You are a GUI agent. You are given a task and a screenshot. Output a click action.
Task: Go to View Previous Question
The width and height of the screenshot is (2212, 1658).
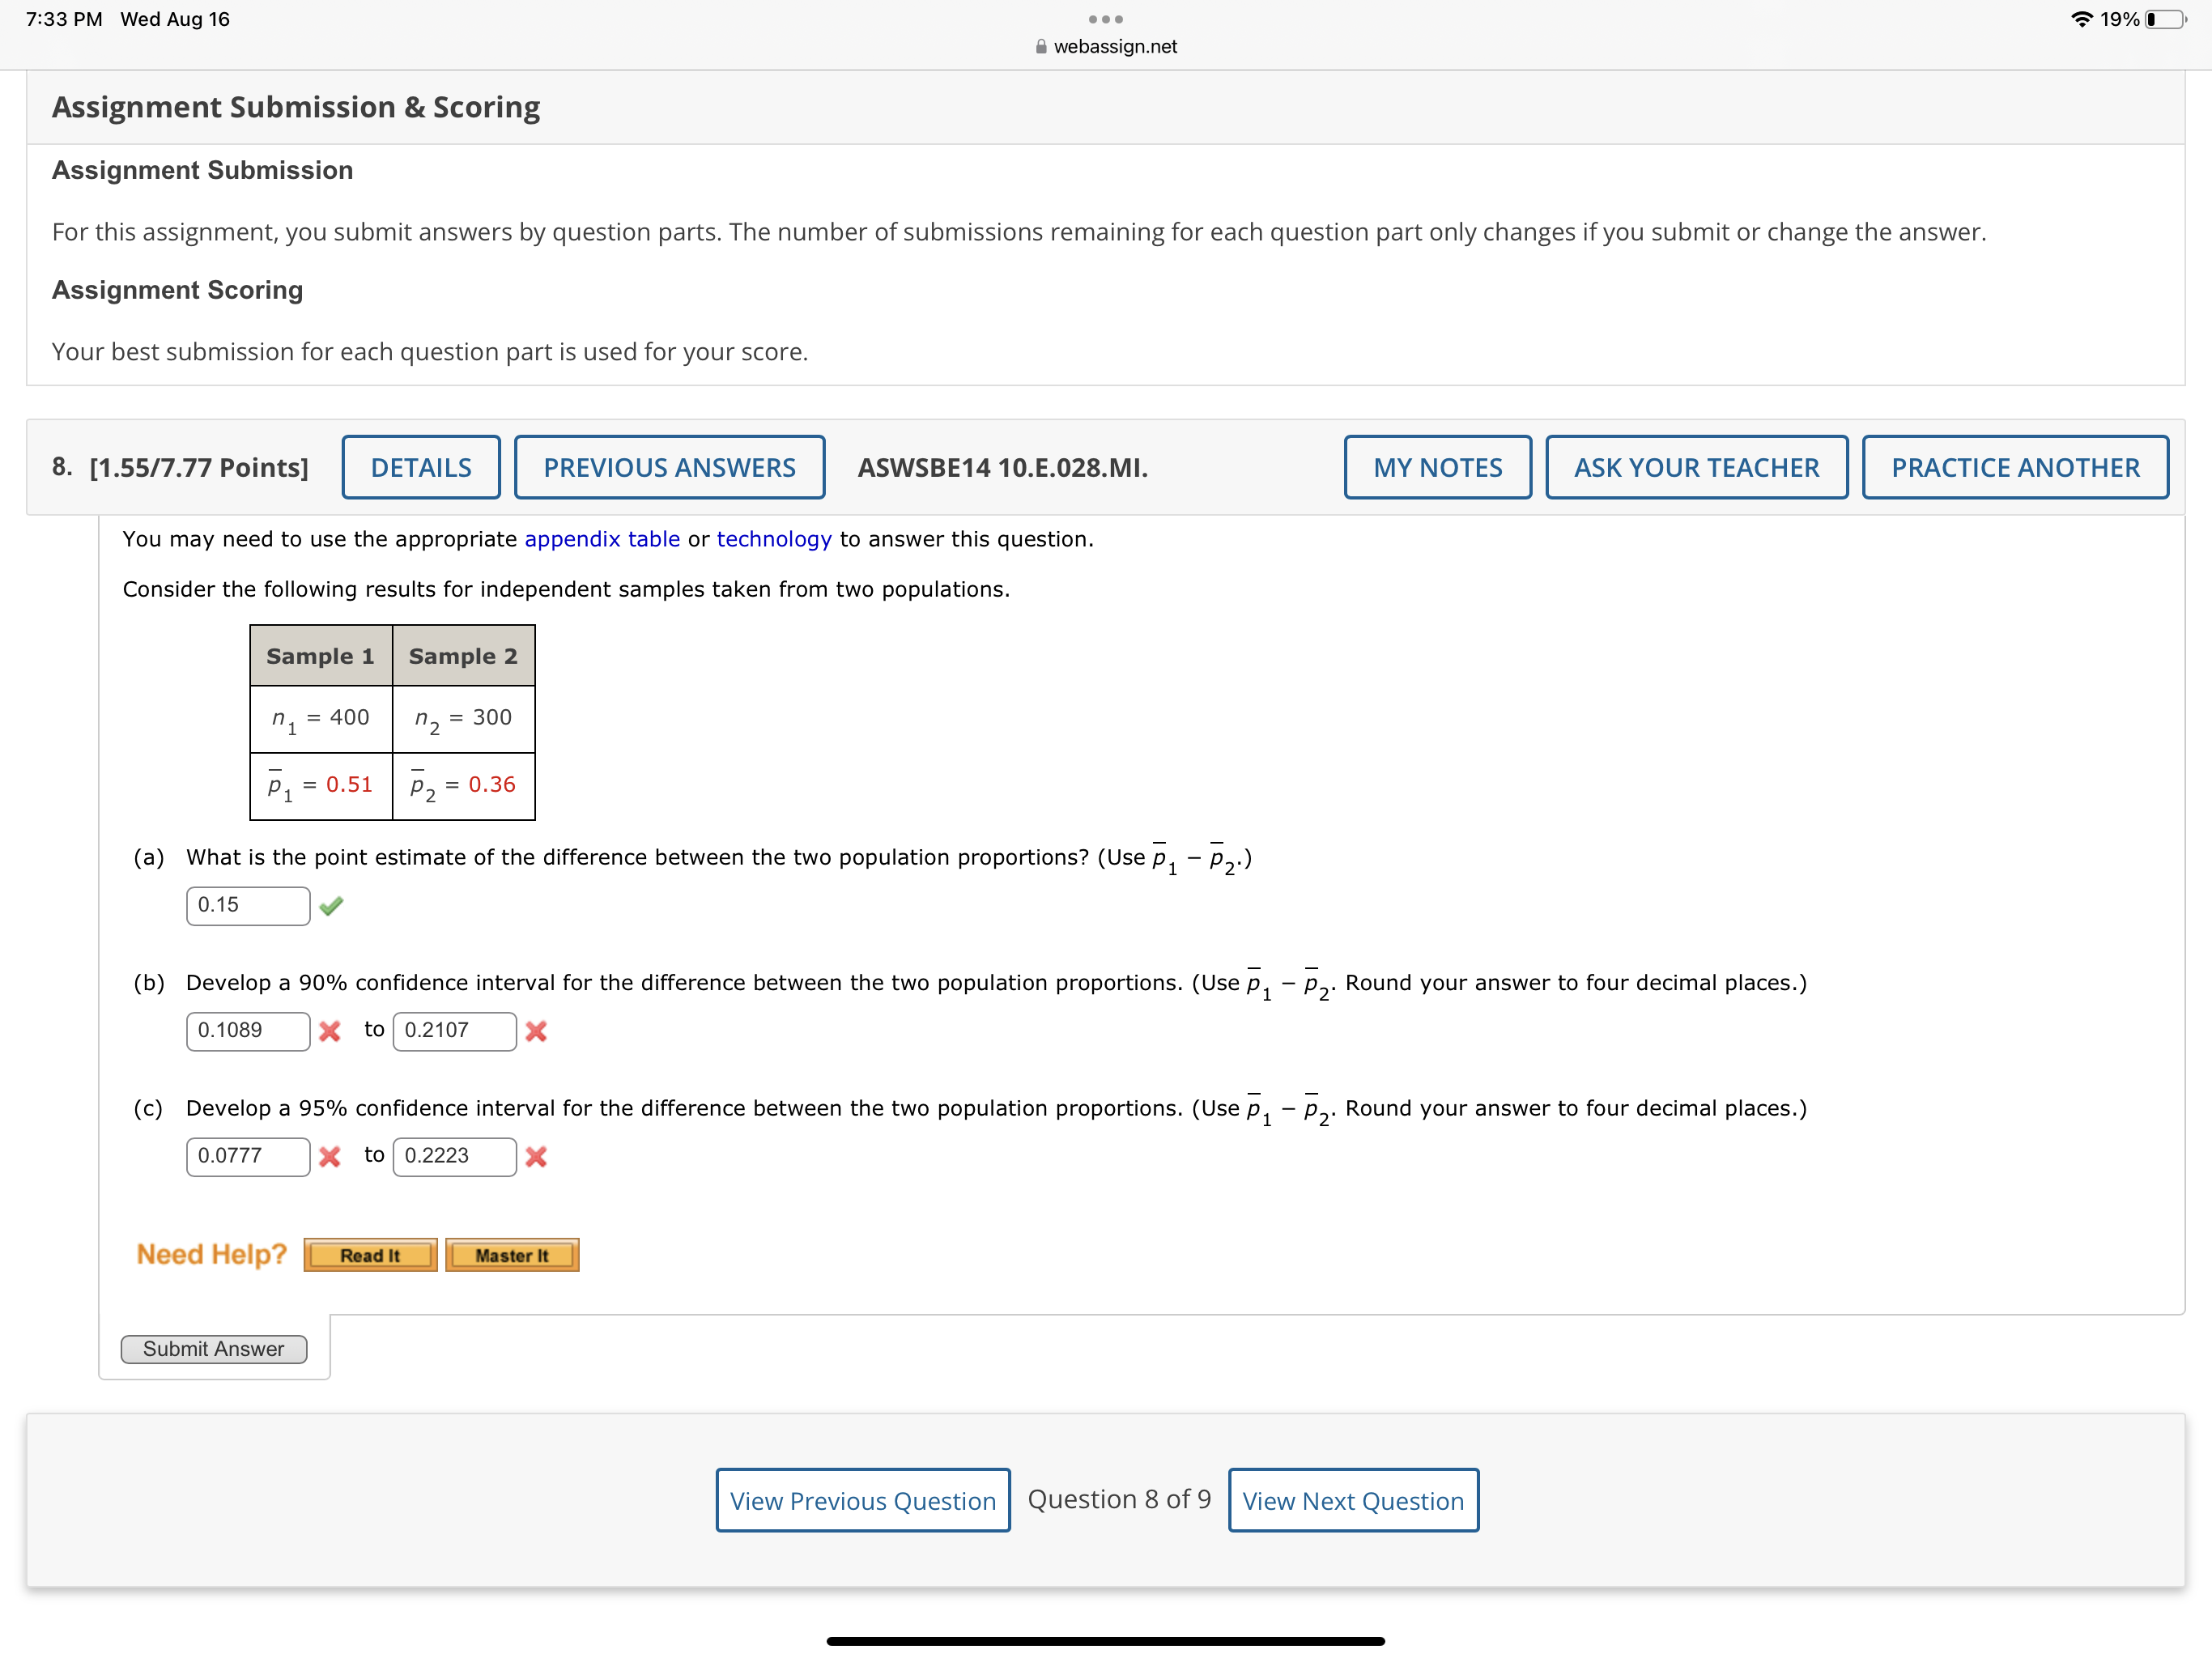pyautogui.click(x=862, y=1500)
